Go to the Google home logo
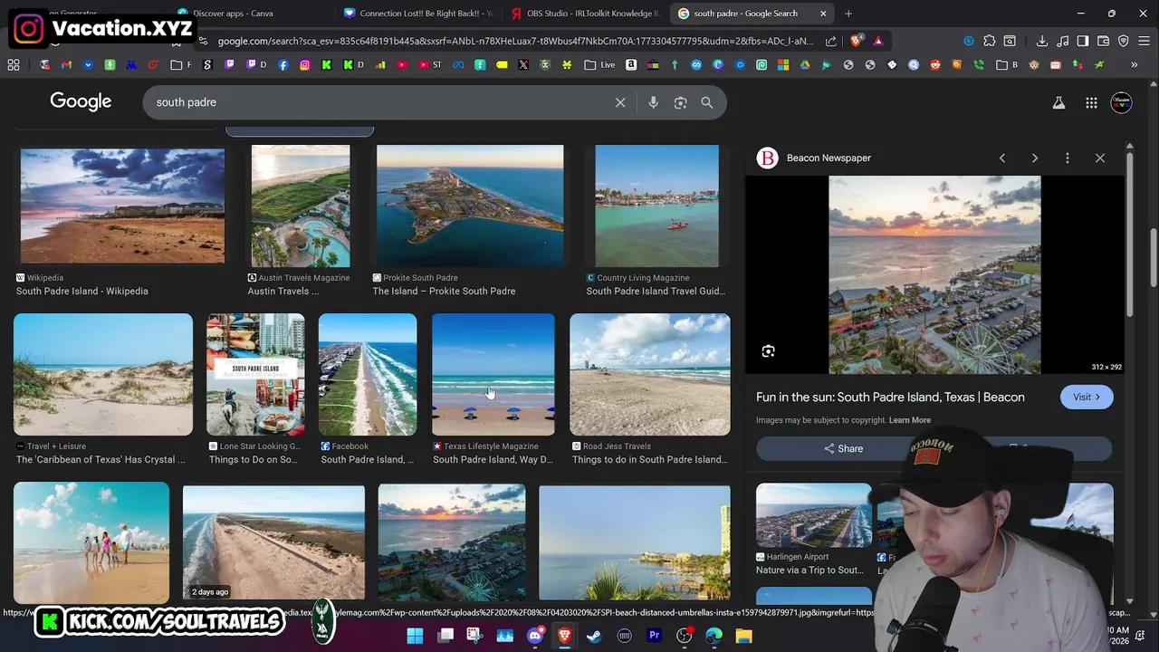Screen dimensions: 1159x652 pos(81,101)
